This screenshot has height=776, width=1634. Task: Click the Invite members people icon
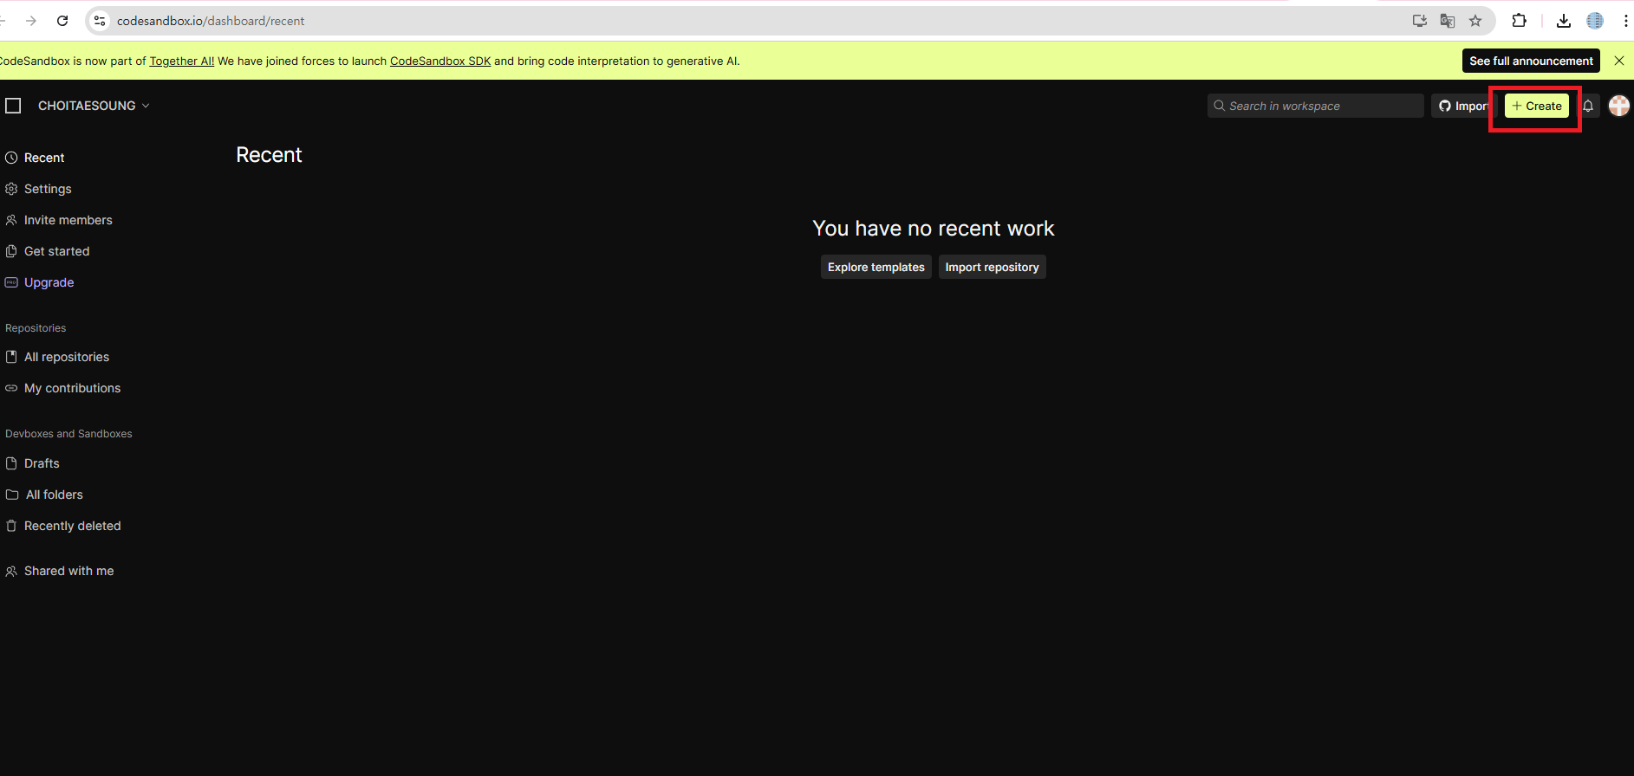11,220
